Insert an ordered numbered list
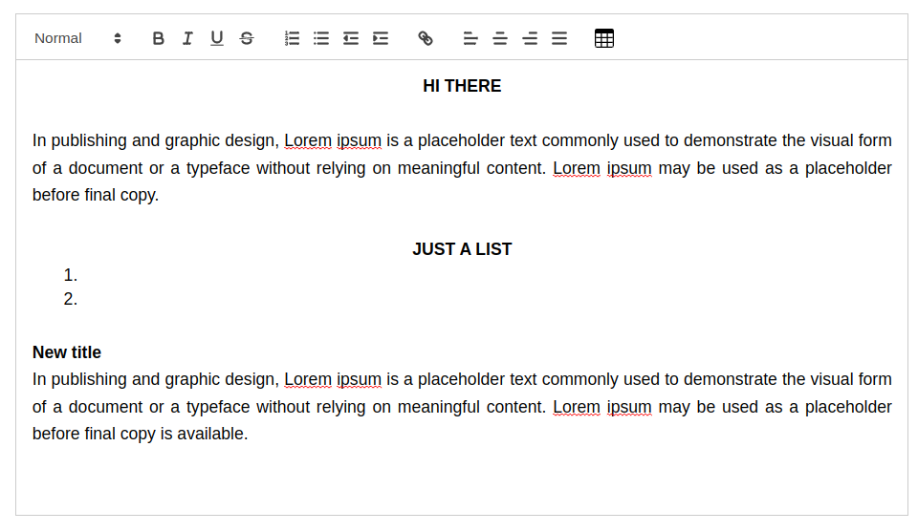Image resolution: width=918 pixels, height=532 pixels. 292,38
